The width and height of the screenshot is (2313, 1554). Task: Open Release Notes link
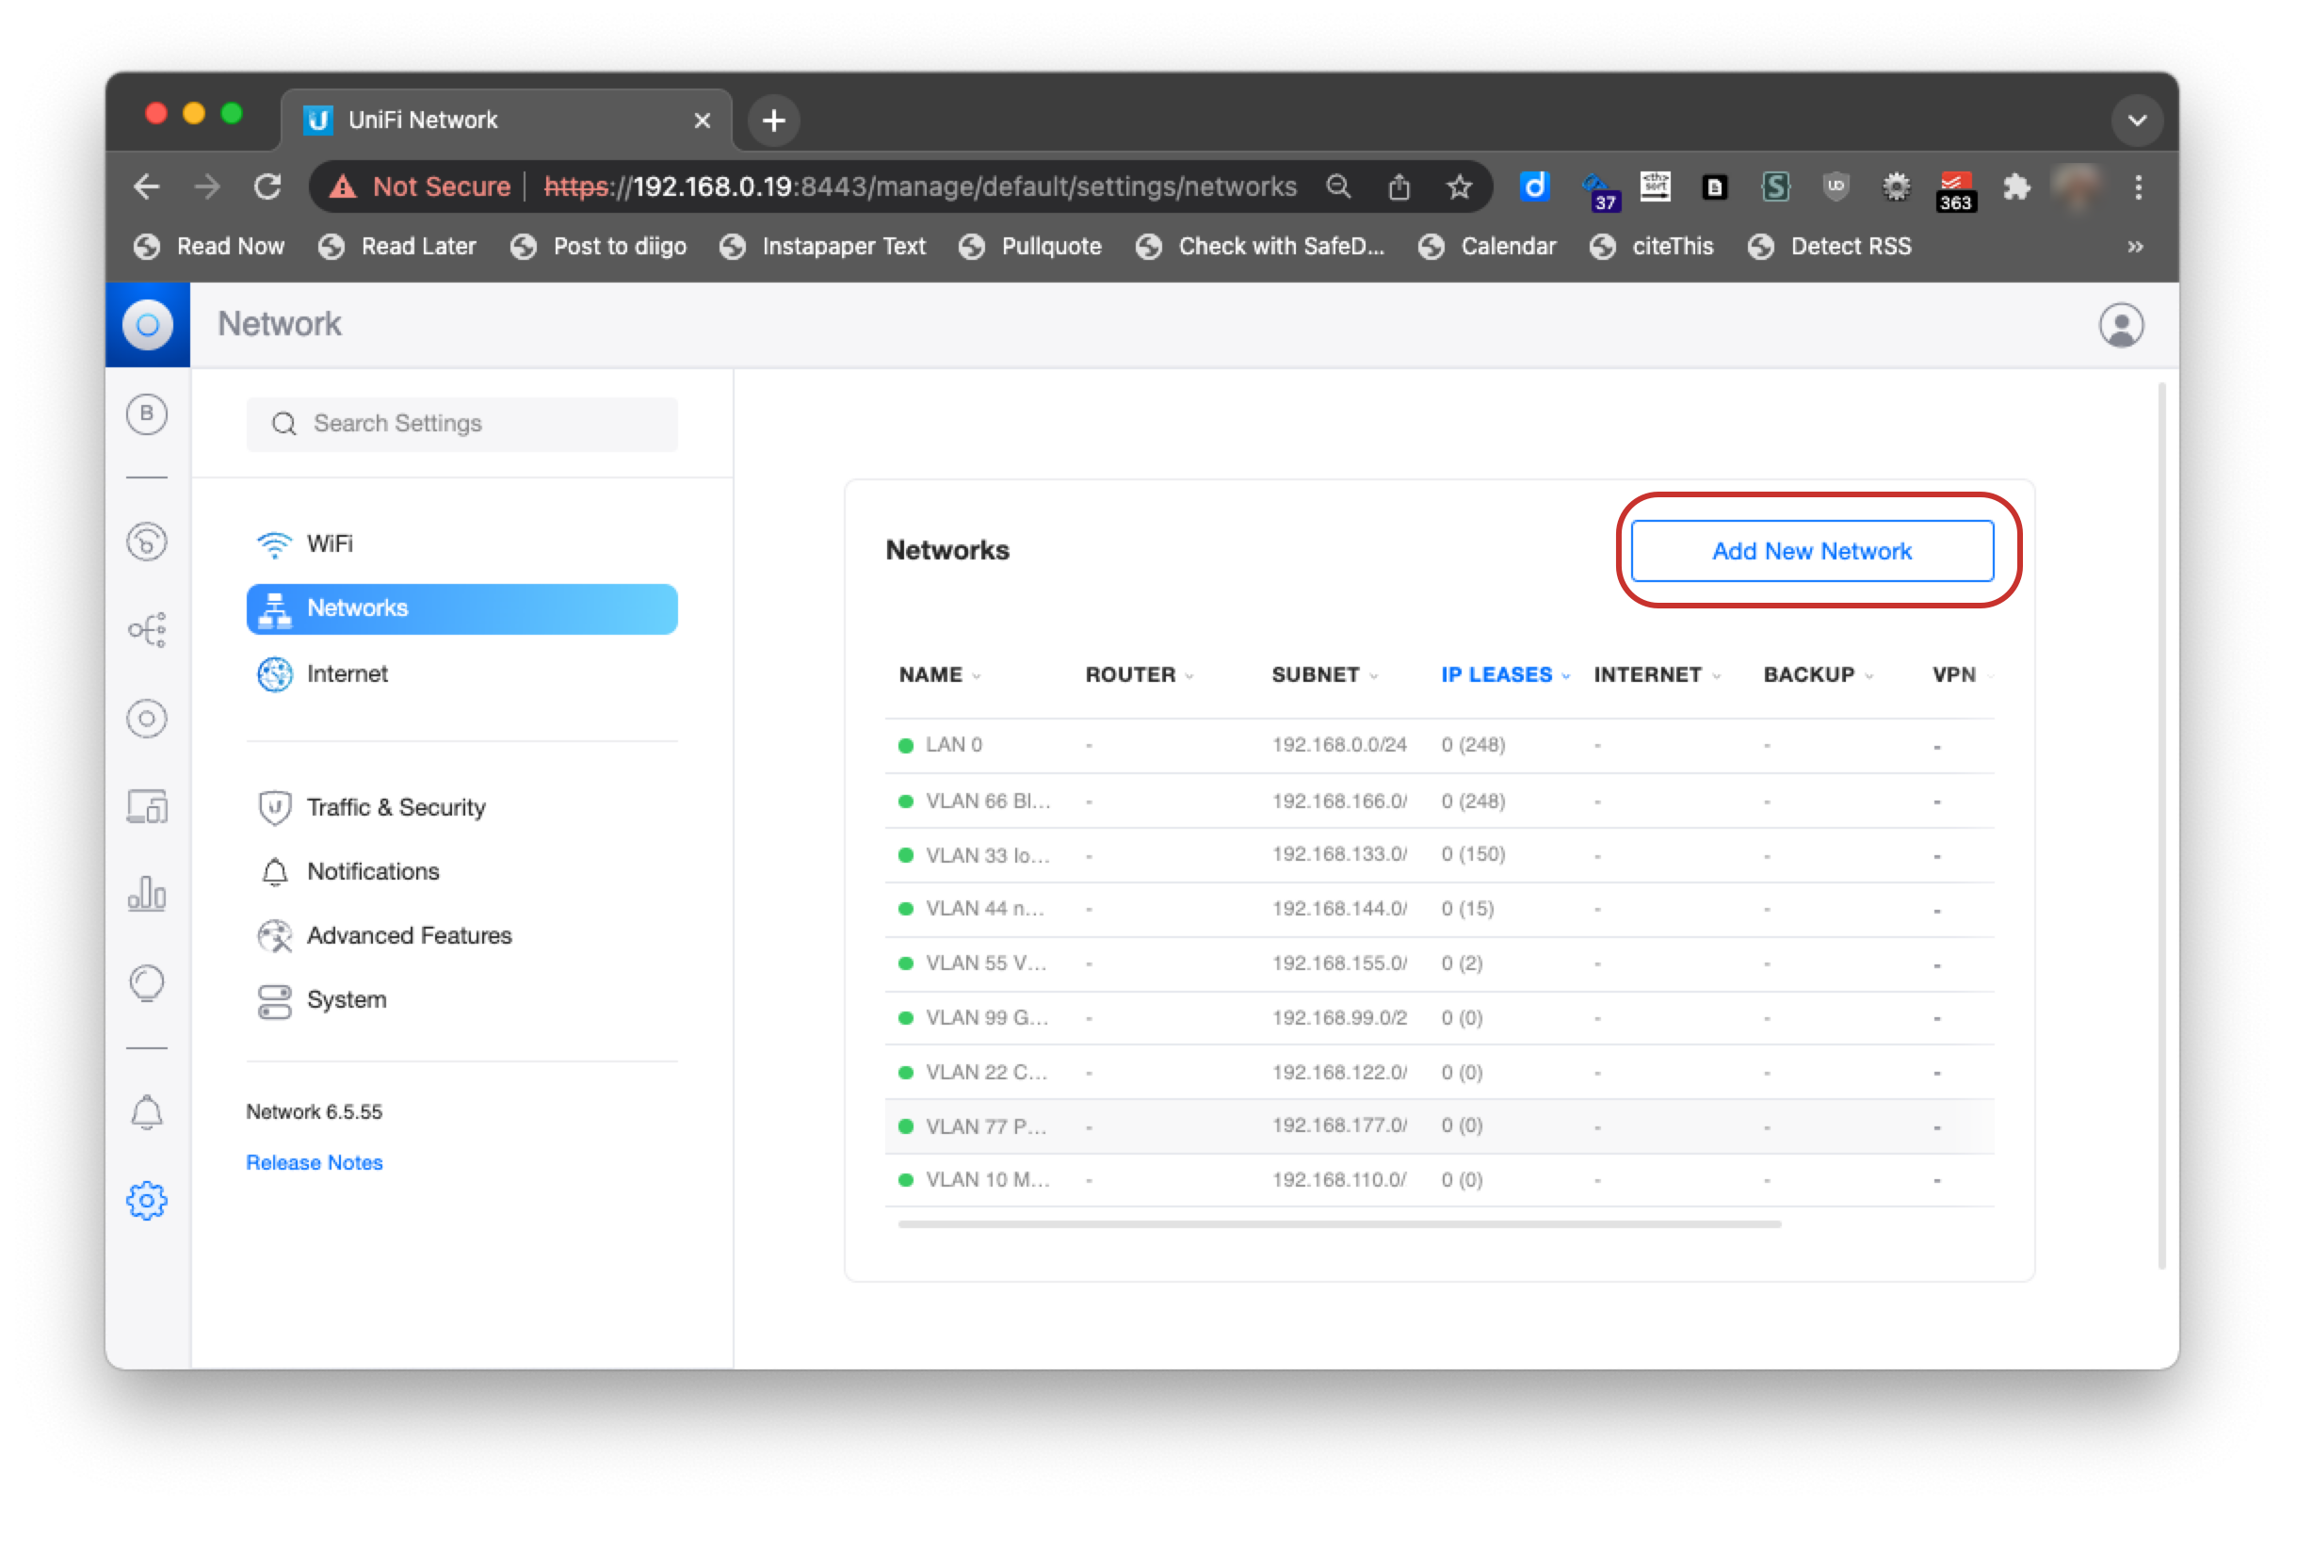(315, 1162)
